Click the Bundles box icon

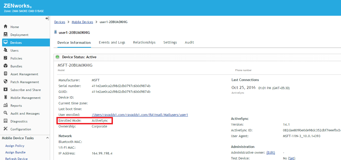click(x=6, y=66)
